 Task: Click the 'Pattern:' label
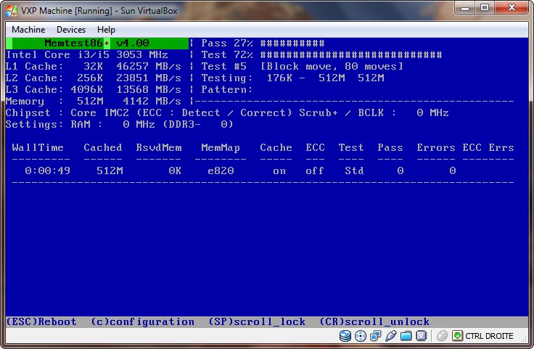(227, 89)
